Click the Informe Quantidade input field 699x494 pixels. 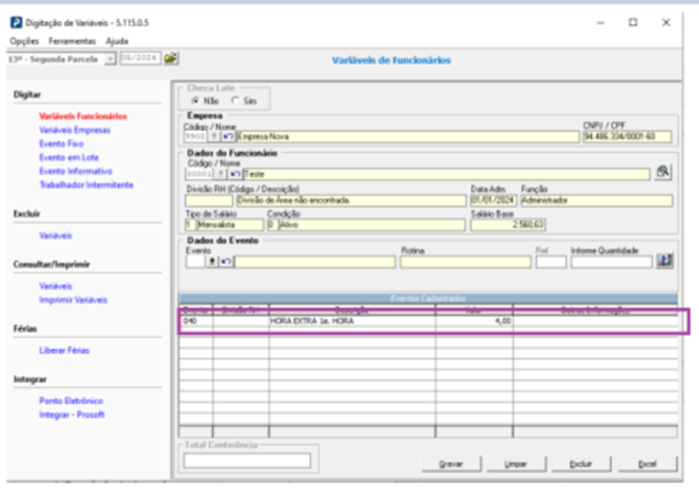click(x=612, y=262)
